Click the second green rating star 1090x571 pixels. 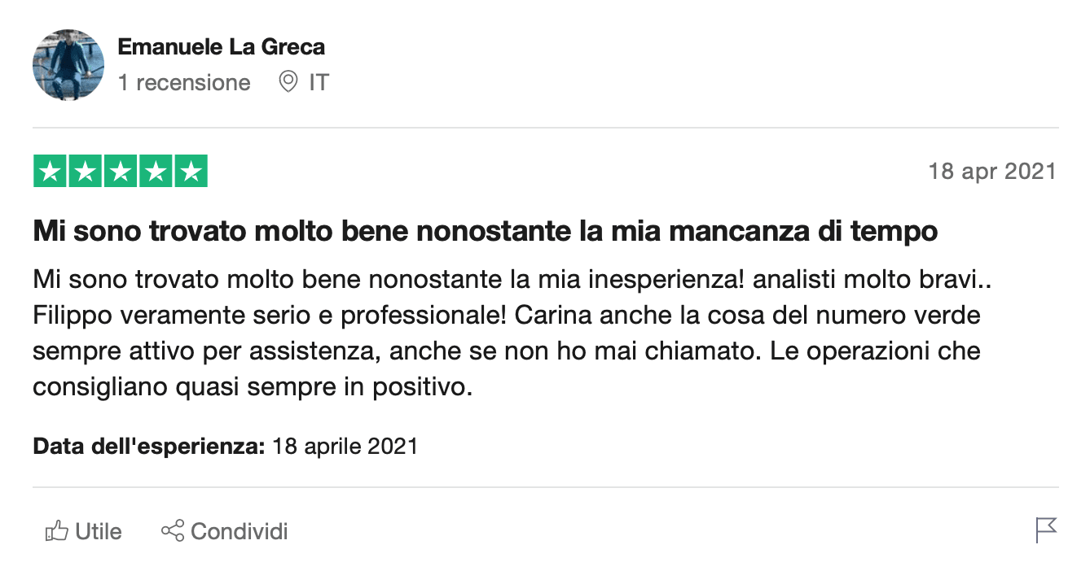[86, 171]
